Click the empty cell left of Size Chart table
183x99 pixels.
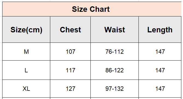click(x=1, y=9)
